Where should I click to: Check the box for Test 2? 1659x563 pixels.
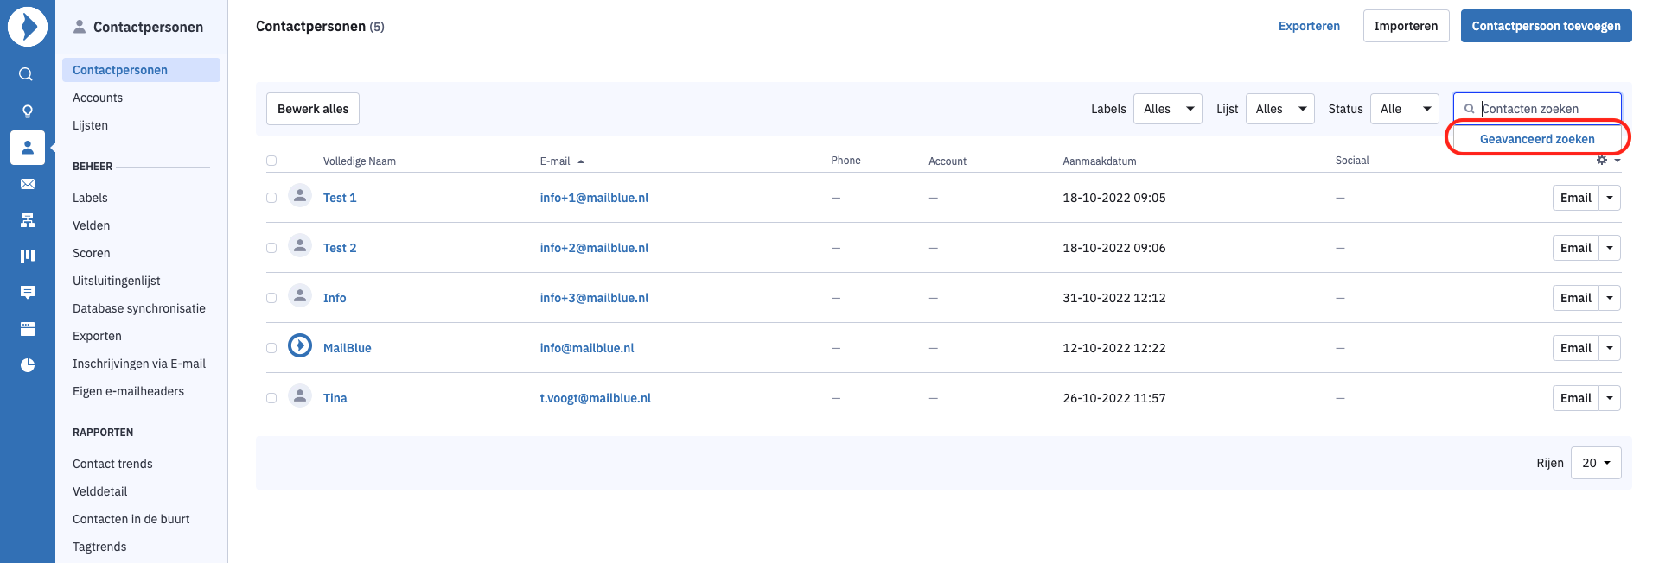271,248
